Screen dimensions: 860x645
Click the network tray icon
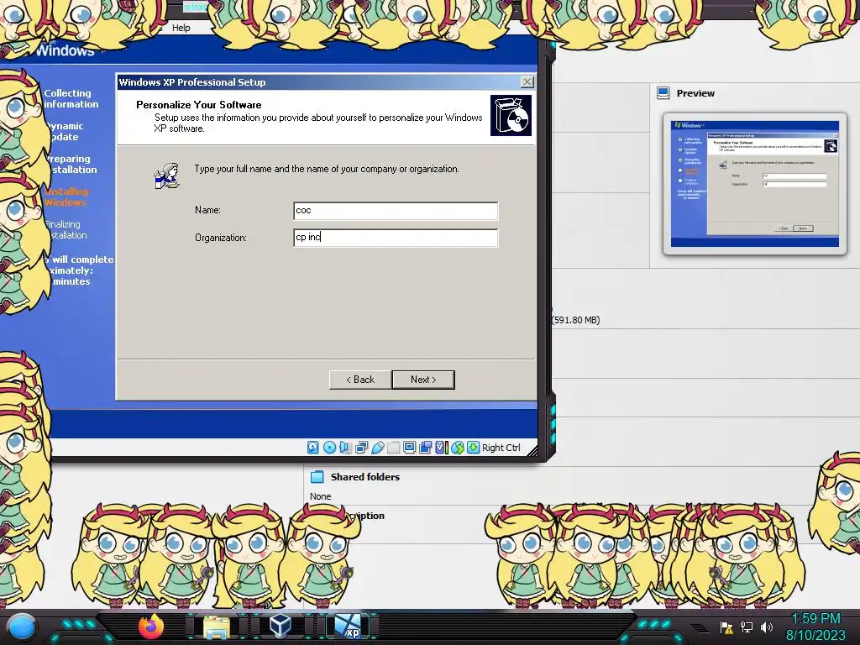747,627
